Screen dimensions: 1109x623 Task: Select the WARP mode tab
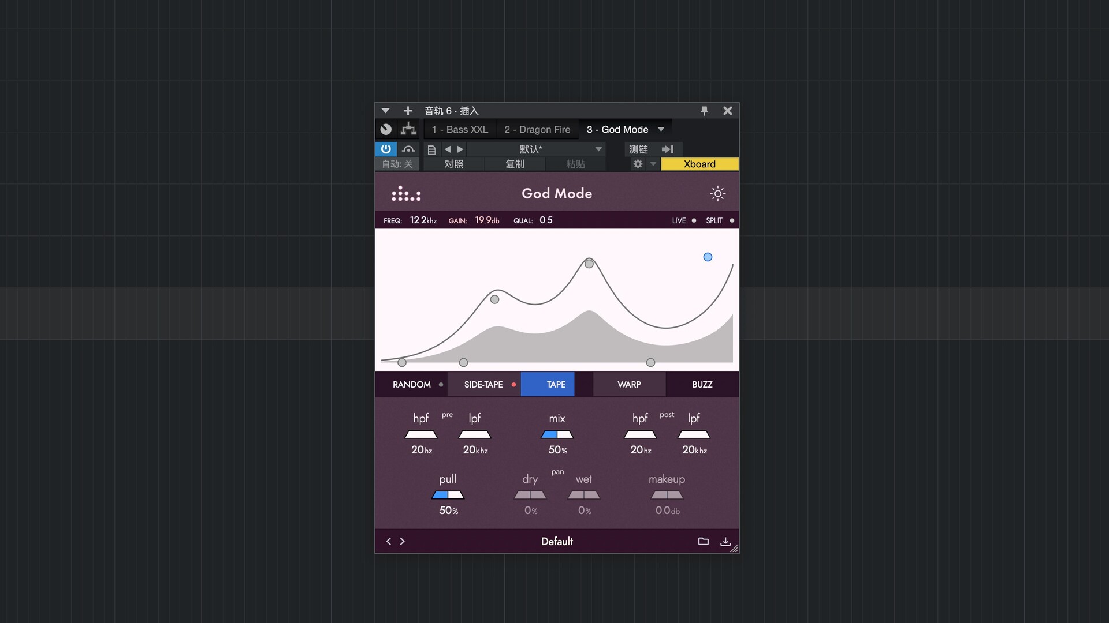pyautogui.click(x=629, y=384)
